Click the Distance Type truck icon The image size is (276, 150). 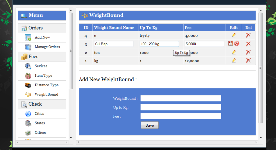point(28,85)
